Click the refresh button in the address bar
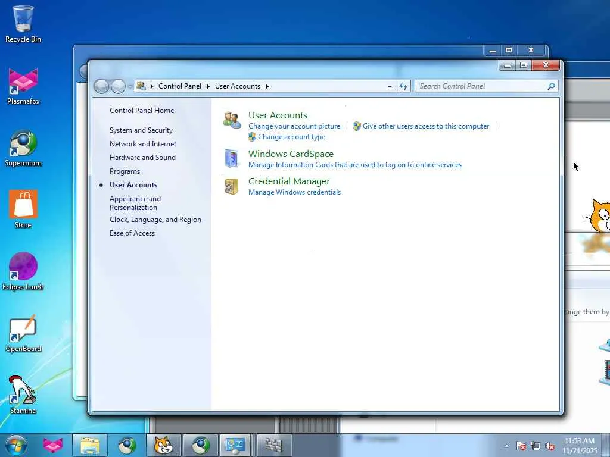This screenshot has width=610, height=457. (x=403, y=86)
